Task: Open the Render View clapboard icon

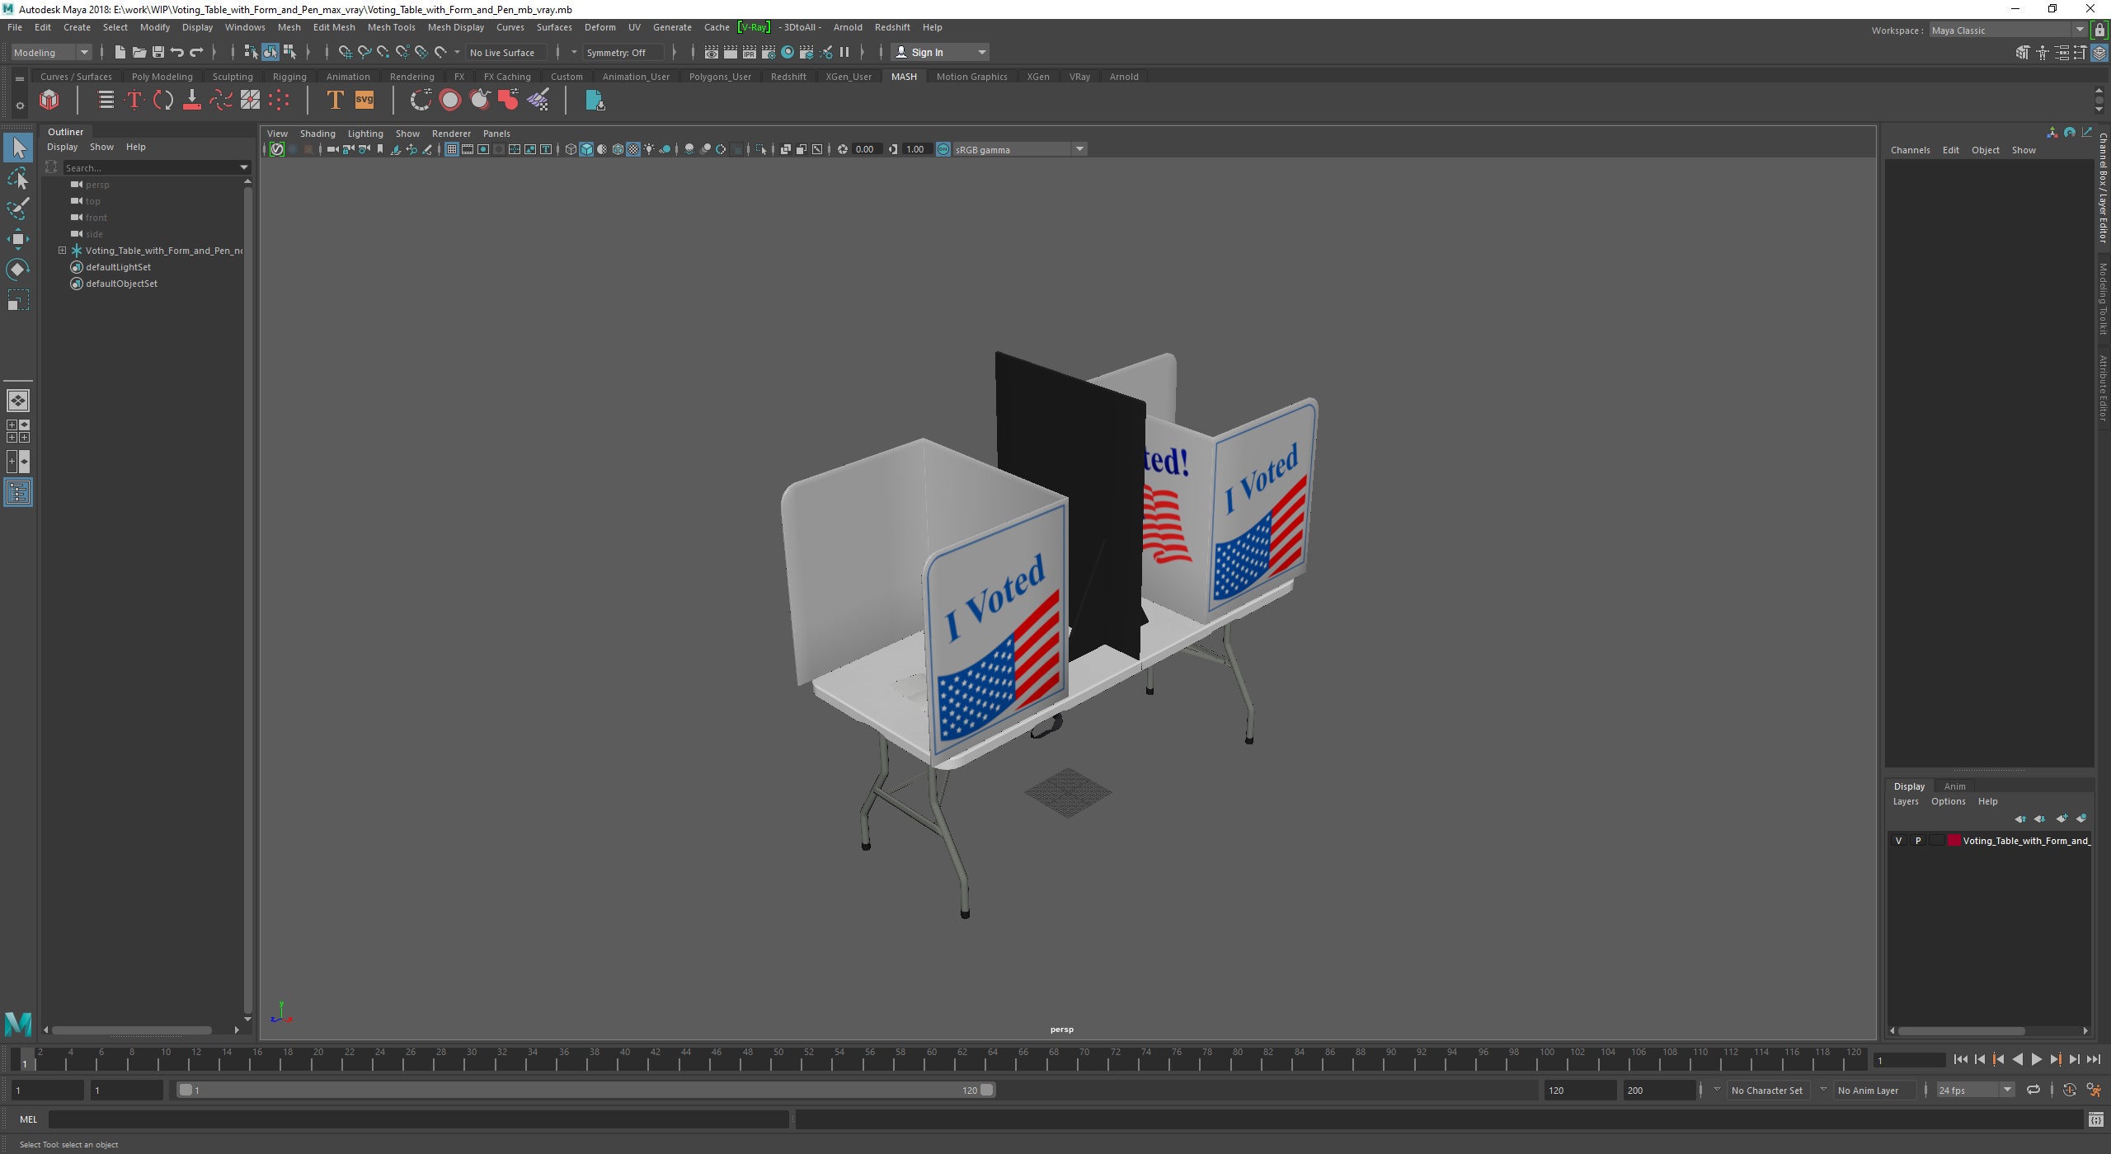Action: point(711,52)
